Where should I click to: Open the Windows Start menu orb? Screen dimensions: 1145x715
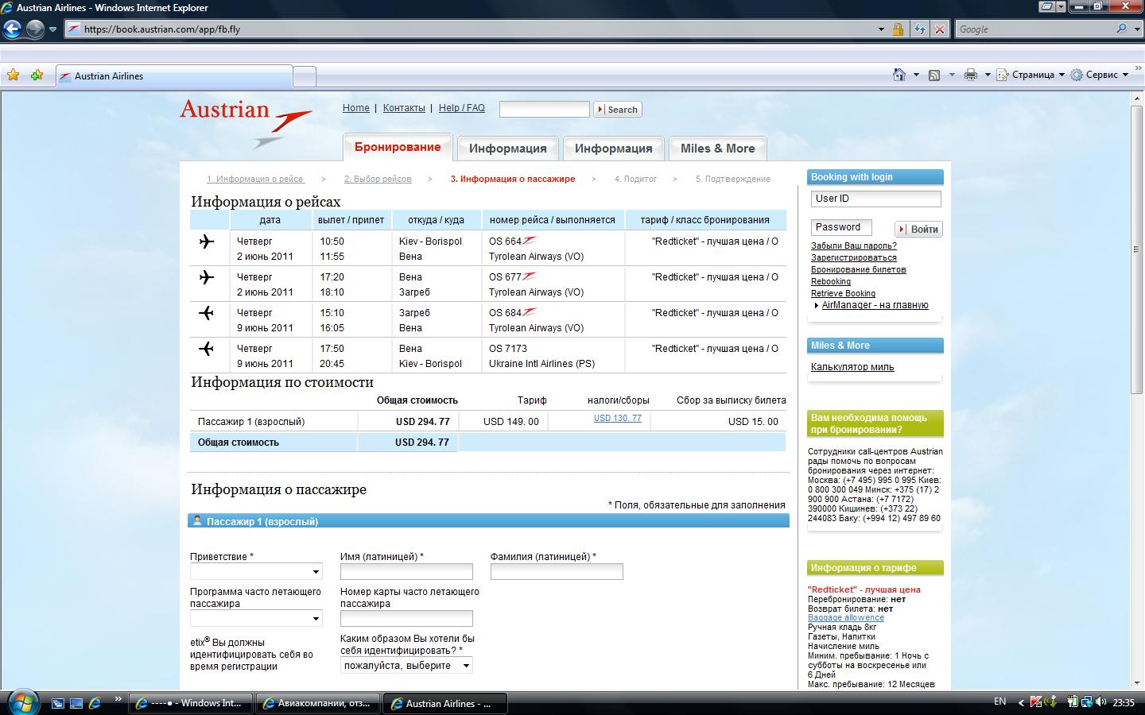pyautogui.click(x=21, y=702)
